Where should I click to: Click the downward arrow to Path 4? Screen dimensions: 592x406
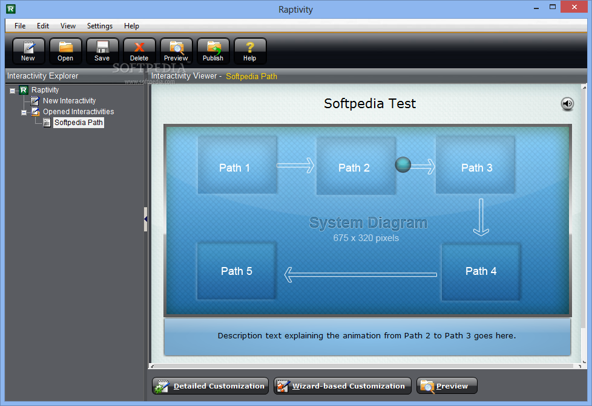[x=481, y=217]
